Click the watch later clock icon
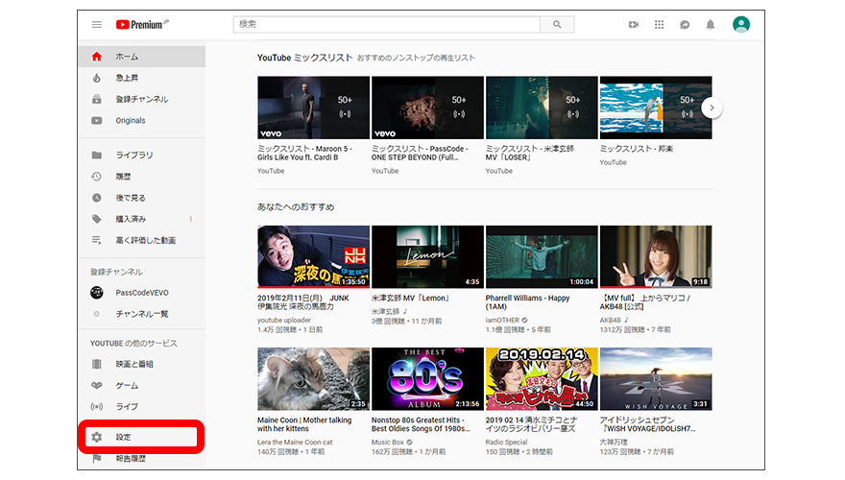Viewport: 845px width, 480px height. tap(96, 198)
